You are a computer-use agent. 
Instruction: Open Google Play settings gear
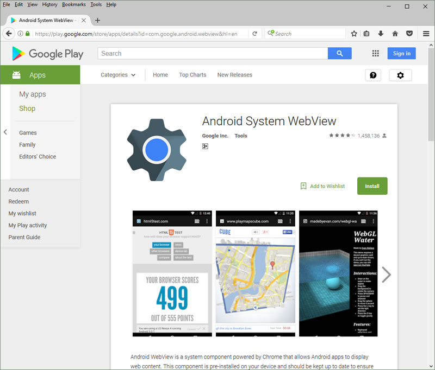pyautogui.click(x=400, y=75)
